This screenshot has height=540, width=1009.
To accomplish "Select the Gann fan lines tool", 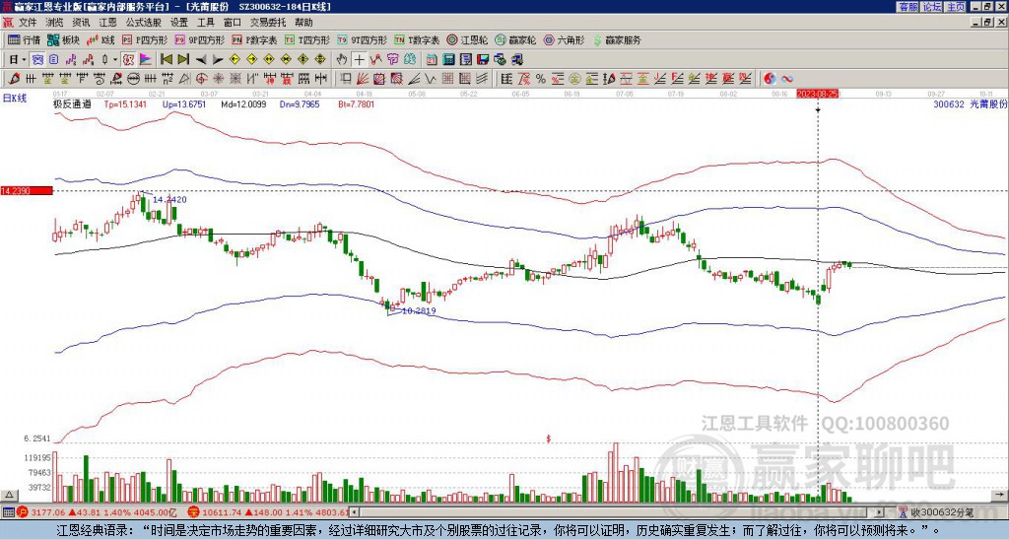I will click(x=363, y=79).
